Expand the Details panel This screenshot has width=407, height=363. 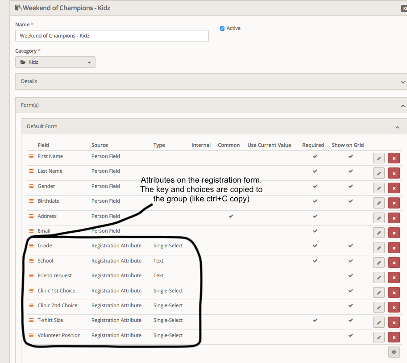click(x=210, y=82)
